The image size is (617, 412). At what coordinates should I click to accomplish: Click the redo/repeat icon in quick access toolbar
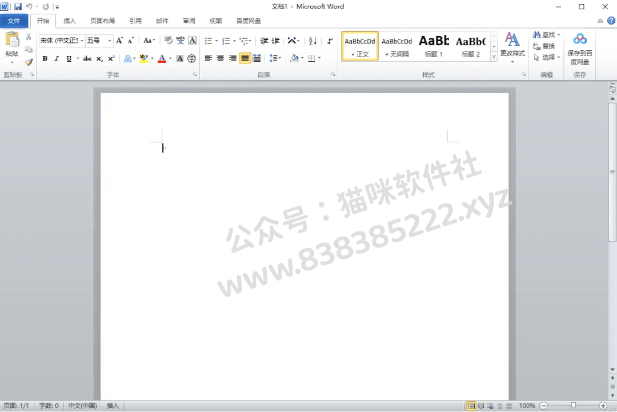46,7
